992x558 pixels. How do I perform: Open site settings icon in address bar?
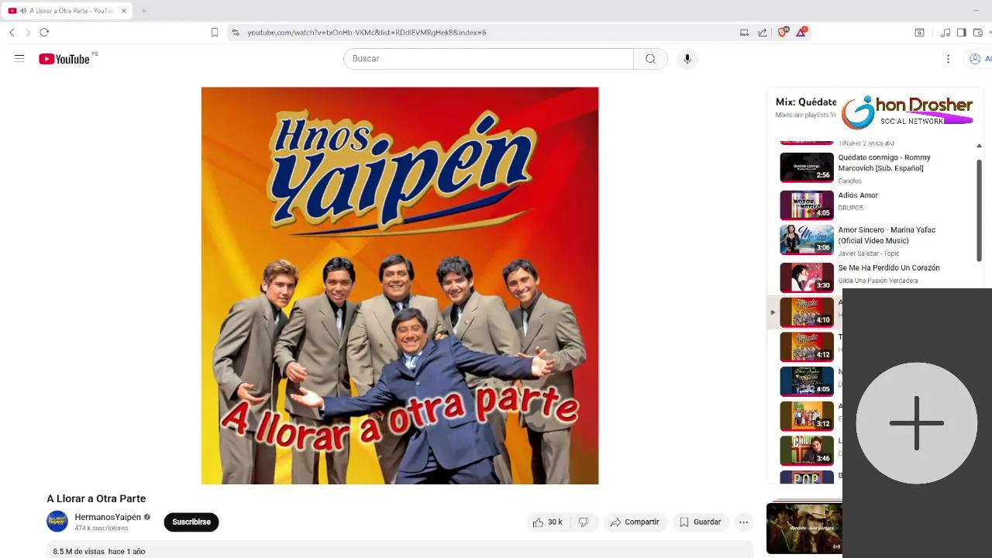[236, 33]
